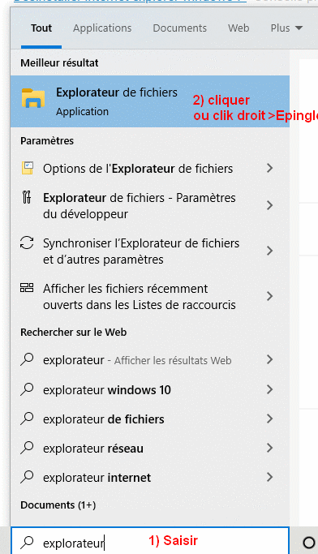The width and height of the screenshot is (318, 554).
Task: Open the Plus dropdown menu
Action: coord(286,28)
